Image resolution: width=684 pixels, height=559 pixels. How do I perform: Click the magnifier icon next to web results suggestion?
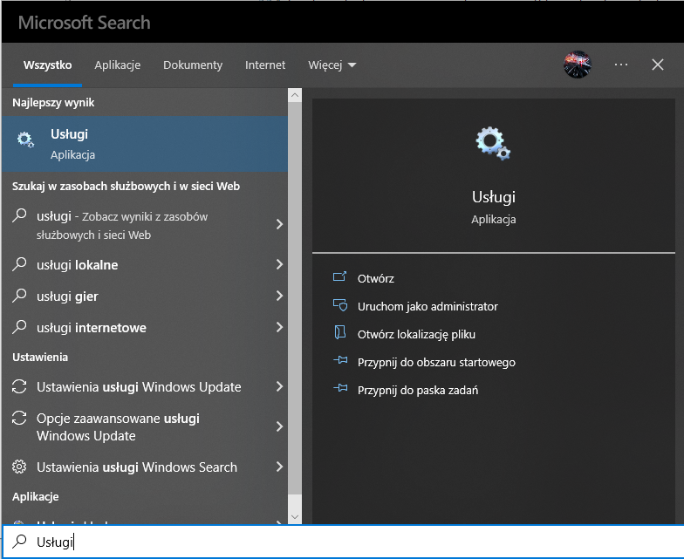tap(19, 215)
